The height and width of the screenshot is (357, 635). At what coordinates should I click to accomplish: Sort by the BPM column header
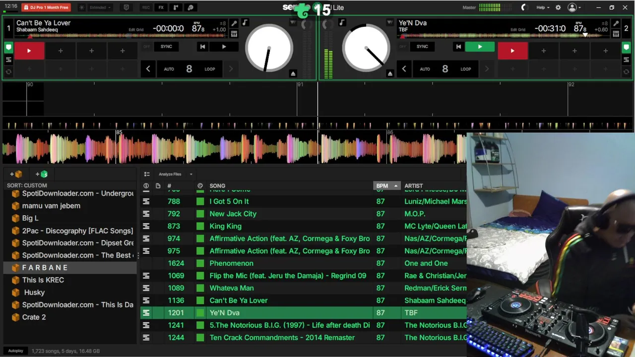click(386, 186)
